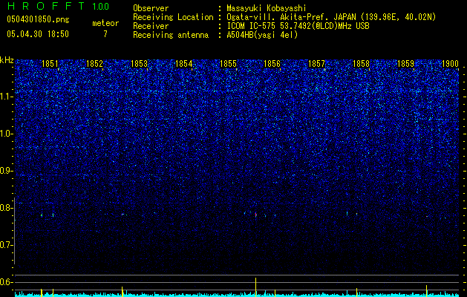Click the 0.8 kHz frequency label
Viewport: 467px width, 297px height.
coord(6,208)
